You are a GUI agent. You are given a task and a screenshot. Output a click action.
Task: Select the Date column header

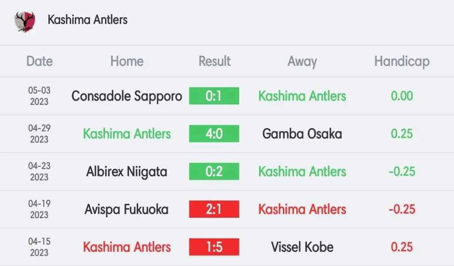pos(39,61)
